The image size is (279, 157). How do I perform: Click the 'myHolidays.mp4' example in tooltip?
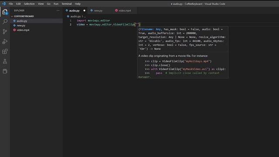click(x=197, y=61)
